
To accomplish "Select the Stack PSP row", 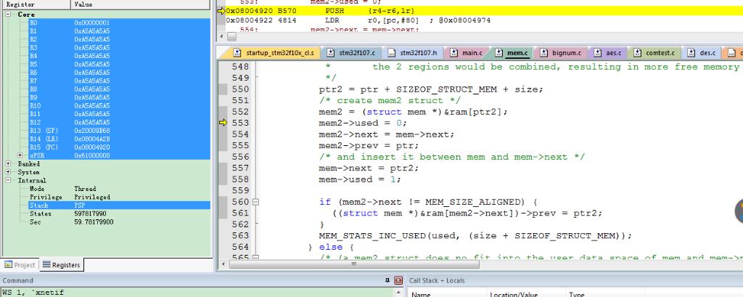I will point(120,205).
